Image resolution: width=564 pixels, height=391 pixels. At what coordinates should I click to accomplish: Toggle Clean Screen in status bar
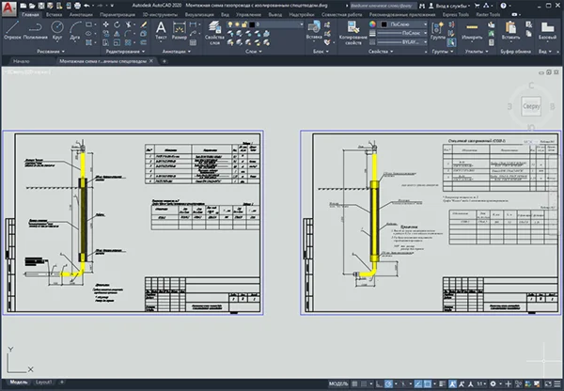[547, 384]
